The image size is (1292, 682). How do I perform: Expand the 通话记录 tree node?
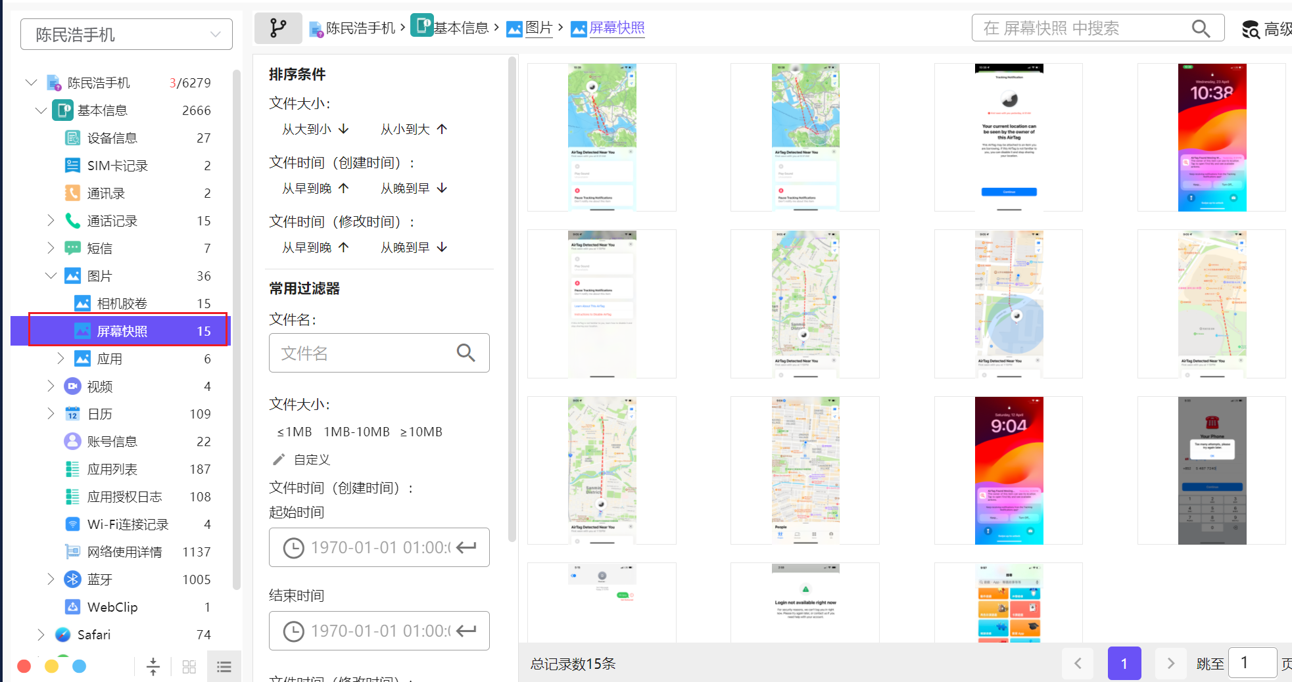51,221
